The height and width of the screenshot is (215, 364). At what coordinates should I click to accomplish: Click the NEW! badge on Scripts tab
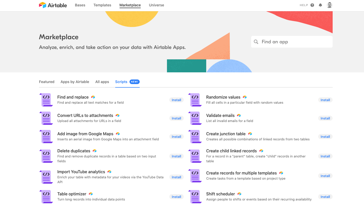pos(135,82)
